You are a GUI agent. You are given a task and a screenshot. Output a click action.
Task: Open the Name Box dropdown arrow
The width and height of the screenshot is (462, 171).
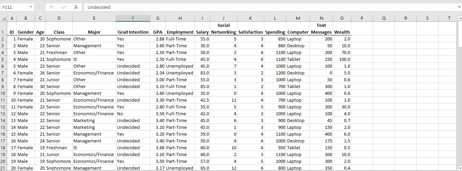pyautogui.click(x=31, y=7)
